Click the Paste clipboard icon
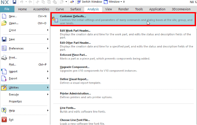 49,2
